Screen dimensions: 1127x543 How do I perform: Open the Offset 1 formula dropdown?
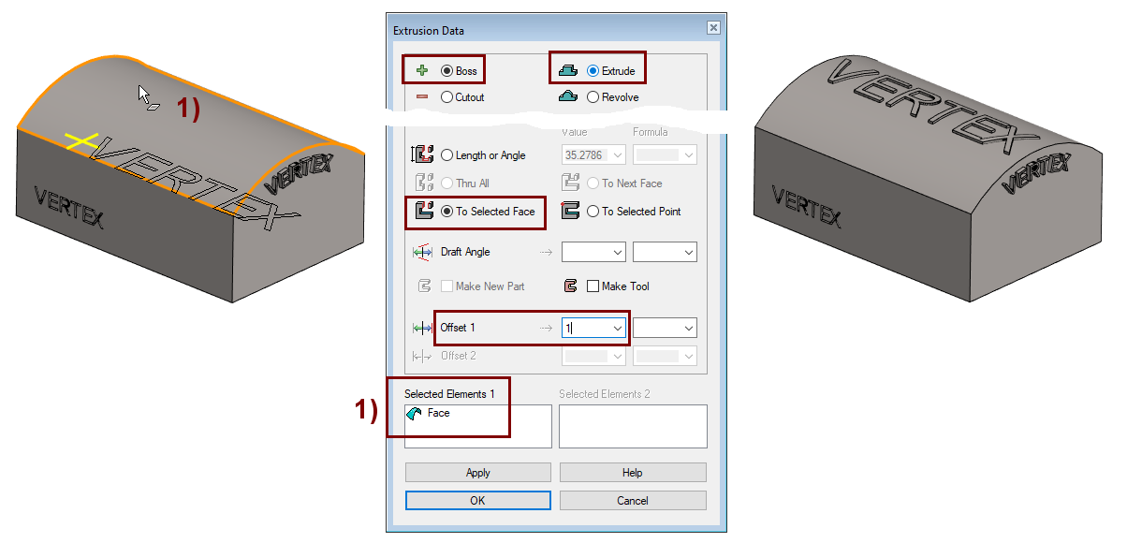coord(690,329)
